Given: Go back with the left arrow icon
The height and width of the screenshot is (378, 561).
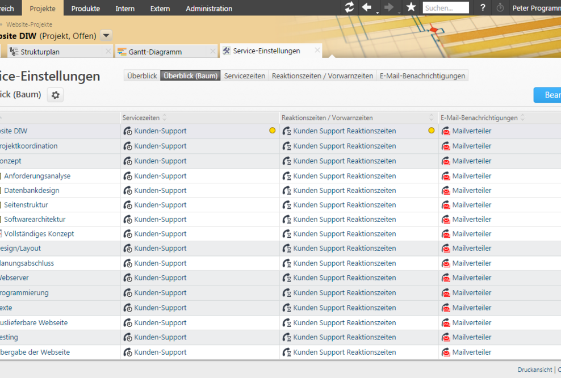Looking at the screenshot, I should tap(367, 7).
